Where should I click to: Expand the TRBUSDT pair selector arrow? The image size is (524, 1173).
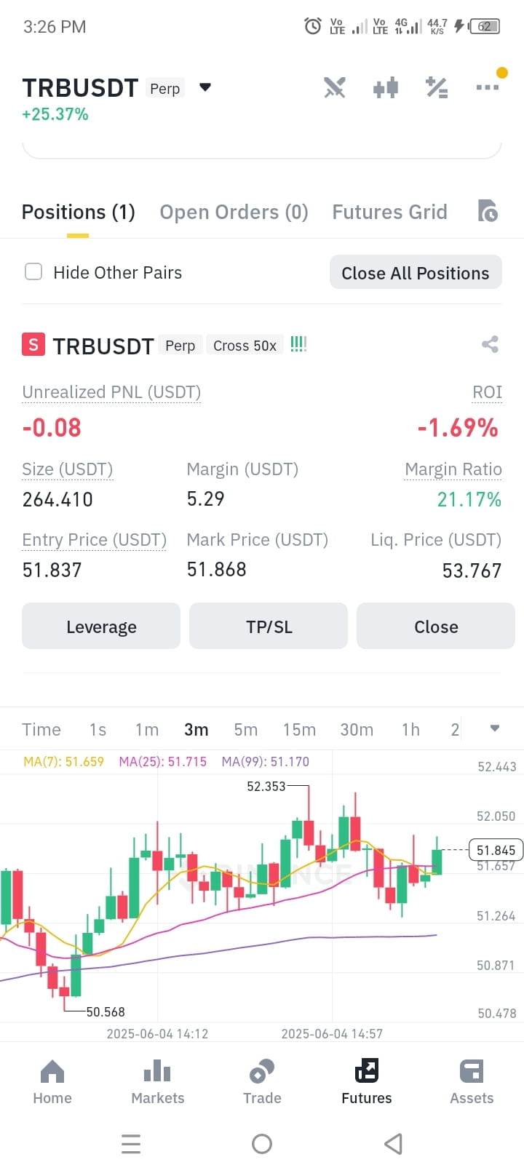(x=205, y=87)
